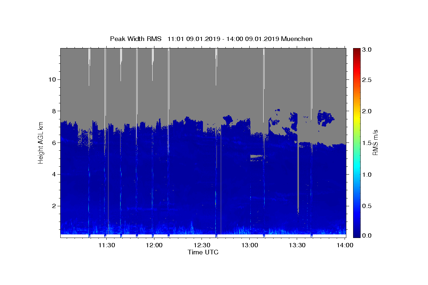
Task: Click the station name Muenchen in title
Action: [297, 39]
